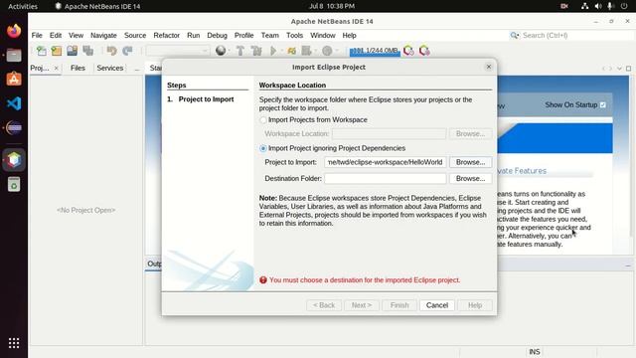Close the Import Eclipse Project dialog via X

coord(489,67)
